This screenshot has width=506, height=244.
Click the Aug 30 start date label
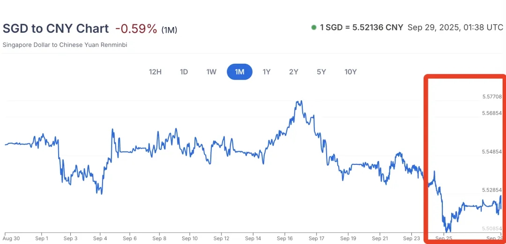(x=12, y=238)
